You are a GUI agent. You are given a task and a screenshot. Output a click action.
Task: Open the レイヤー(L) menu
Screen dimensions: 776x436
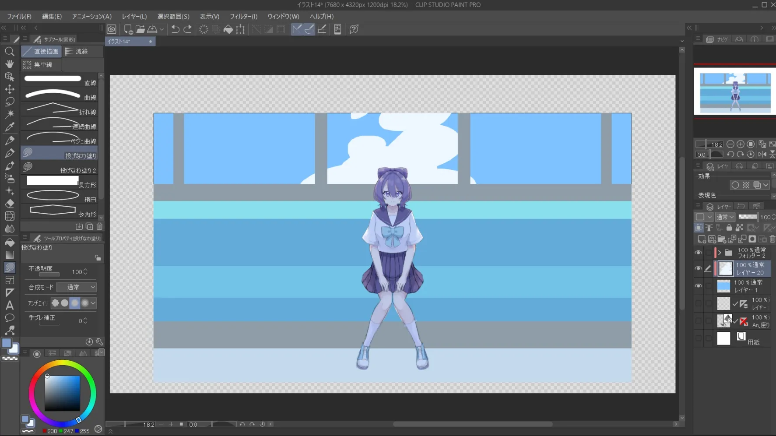tap(134, 17)
